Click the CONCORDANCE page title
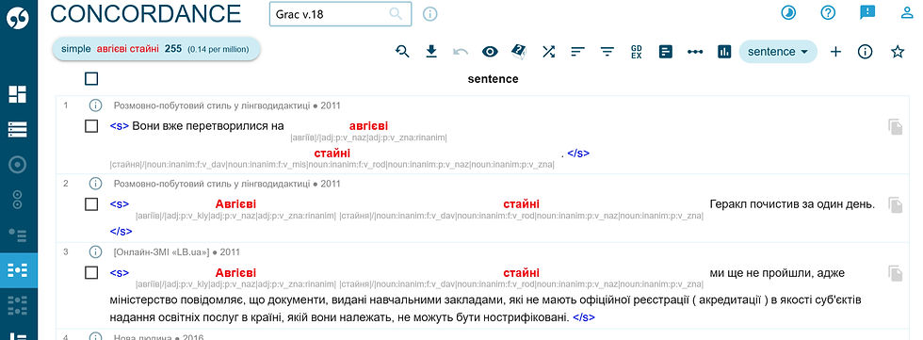 tap(146, 13)
